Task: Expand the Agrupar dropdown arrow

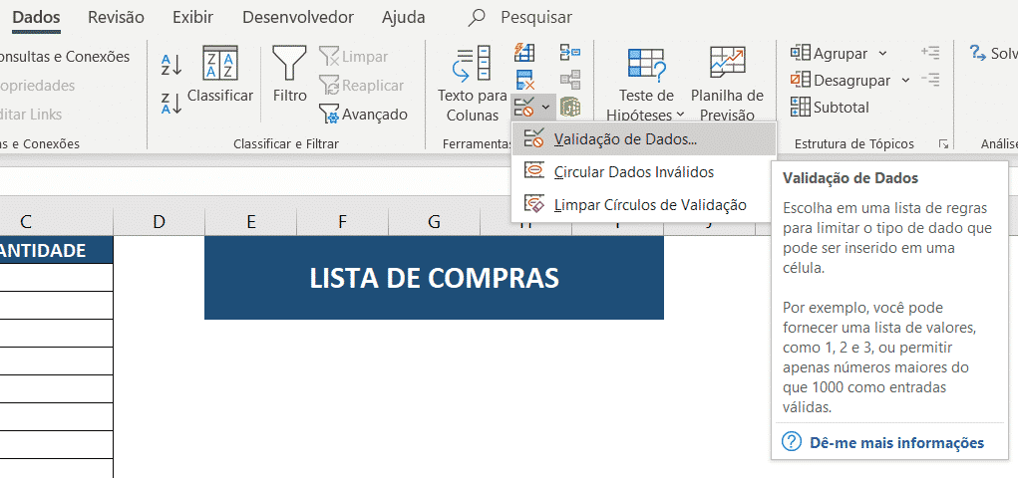Action: click(x=882, y=53)
